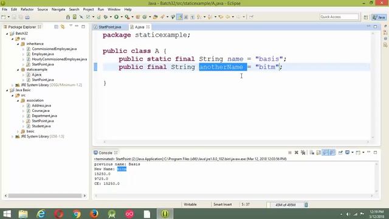Open Chrome from the Windows taskbar
The width and height of the screenshot is (389, 219).
[x=77, y=214]
